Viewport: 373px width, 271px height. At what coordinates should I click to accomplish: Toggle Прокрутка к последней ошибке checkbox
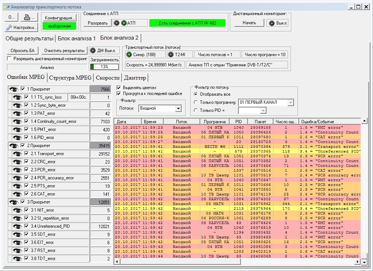coord(119,94)
